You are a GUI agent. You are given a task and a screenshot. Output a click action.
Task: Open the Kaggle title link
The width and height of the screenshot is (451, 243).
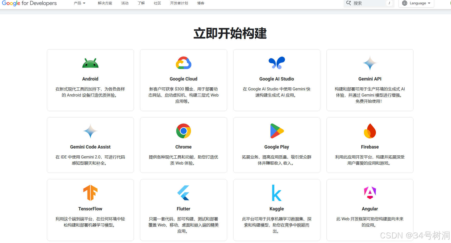(277, 209)
